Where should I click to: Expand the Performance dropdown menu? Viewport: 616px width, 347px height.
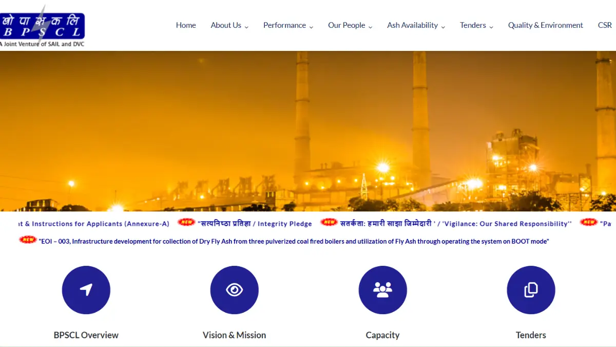287,25
